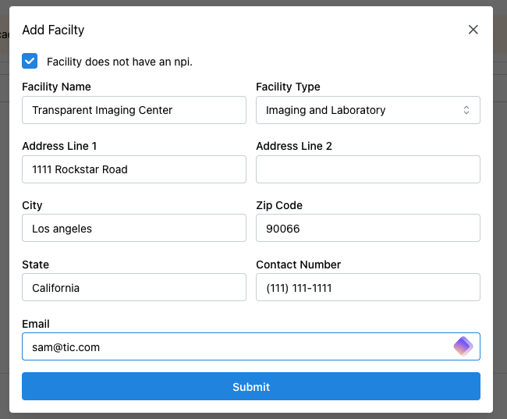Click the 'Facility does not have an npi.' label
Screen dimensions: 507x419
click(x=119, y=62)
